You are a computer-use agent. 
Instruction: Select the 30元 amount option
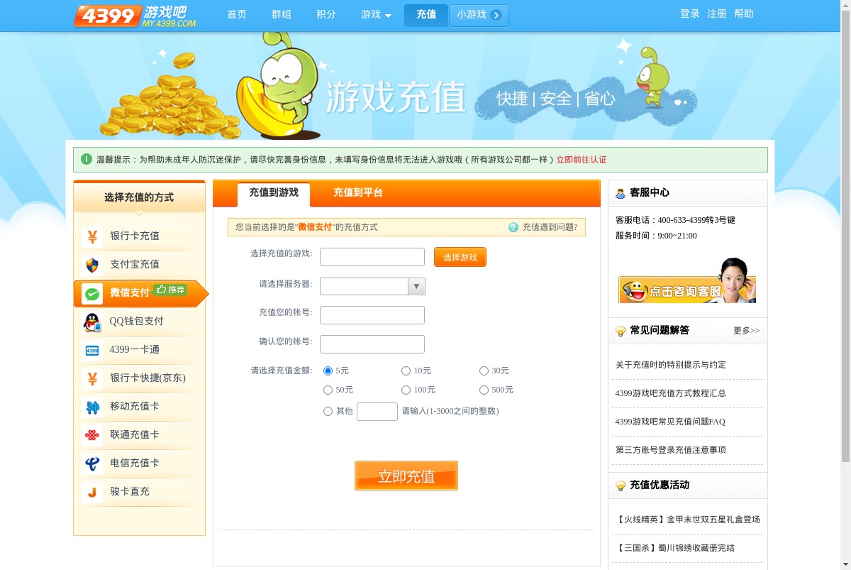(484, 371)
